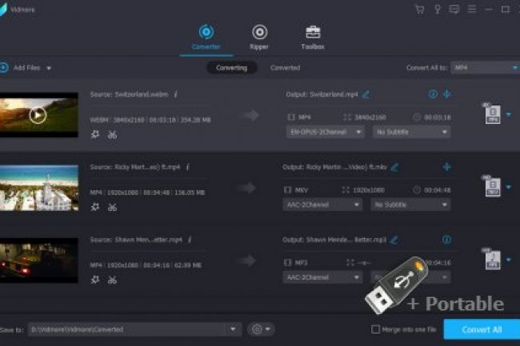Rename output Switzerland.mp4 with pencil icon
Screen dimensions: 520x346
[x=366, y=95]
